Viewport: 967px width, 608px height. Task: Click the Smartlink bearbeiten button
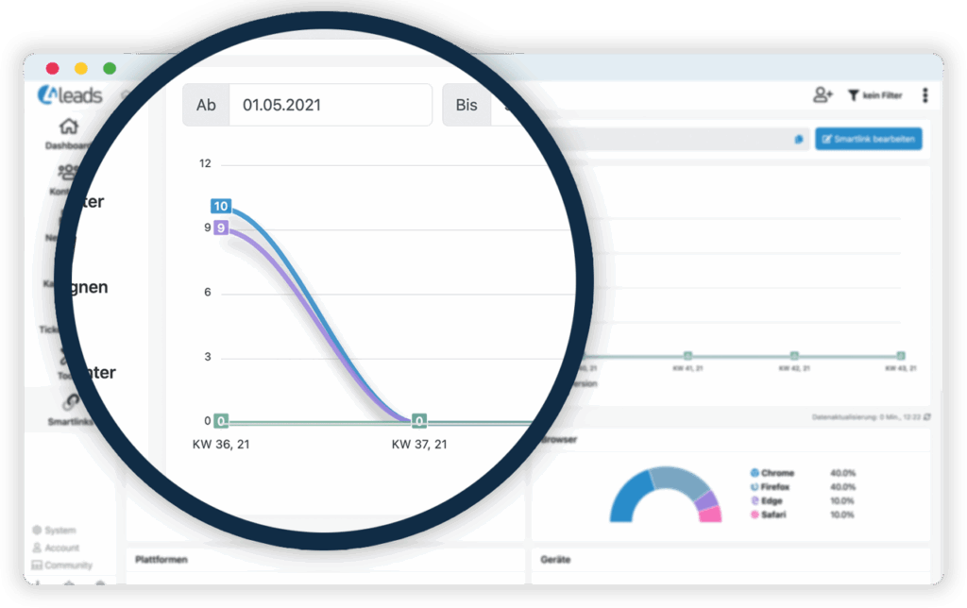click(868, 139)
